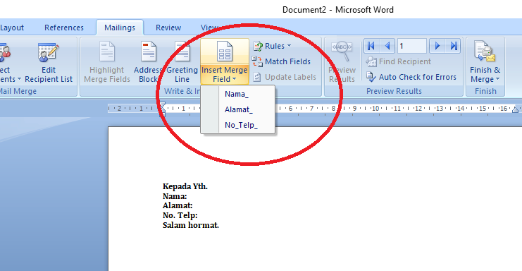The width and height of the screenshot is (522, 271).
Task: Switch to the Review tab
Action: click(168, 28)
